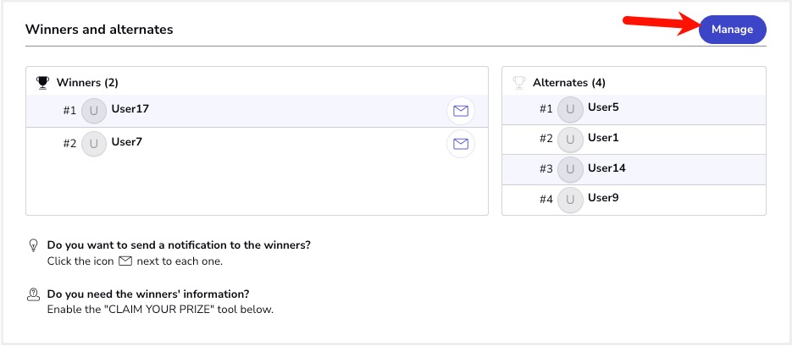
Task: Open User17's avatar in Winners list
Action: (94, 111)
